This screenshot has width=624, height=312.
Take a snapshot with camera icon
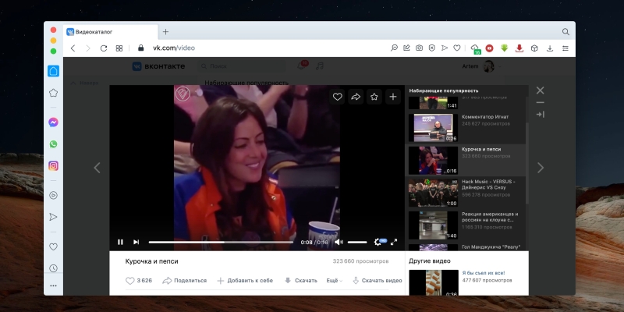tap(419, 48)
